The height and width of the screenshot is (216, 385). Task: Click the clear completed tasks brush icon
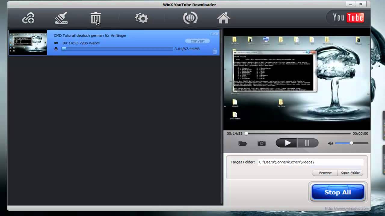click(61, 18)
